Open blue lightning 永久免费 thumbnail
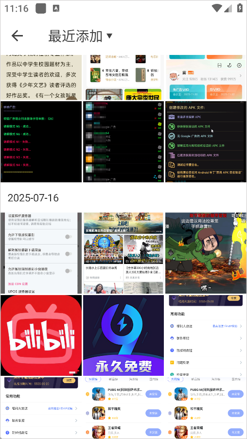The image size is (247, 439). click(123, 335)
